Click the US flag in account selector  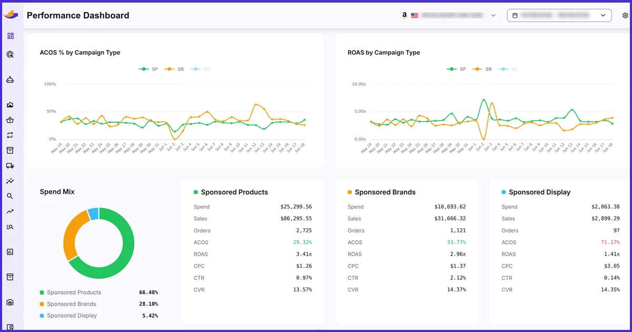(x=415, y=15)
